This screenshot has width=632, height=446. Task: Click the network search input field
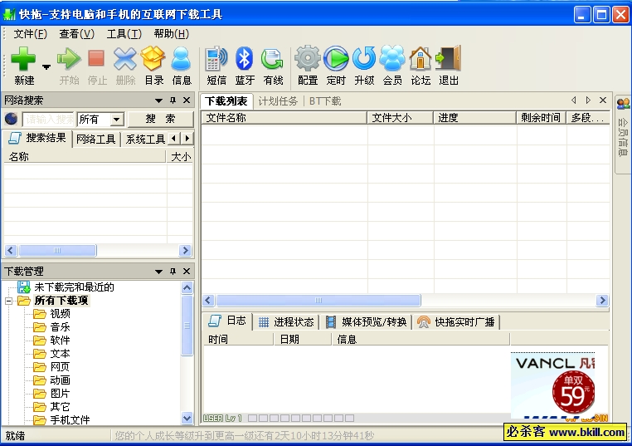point(47,120)
